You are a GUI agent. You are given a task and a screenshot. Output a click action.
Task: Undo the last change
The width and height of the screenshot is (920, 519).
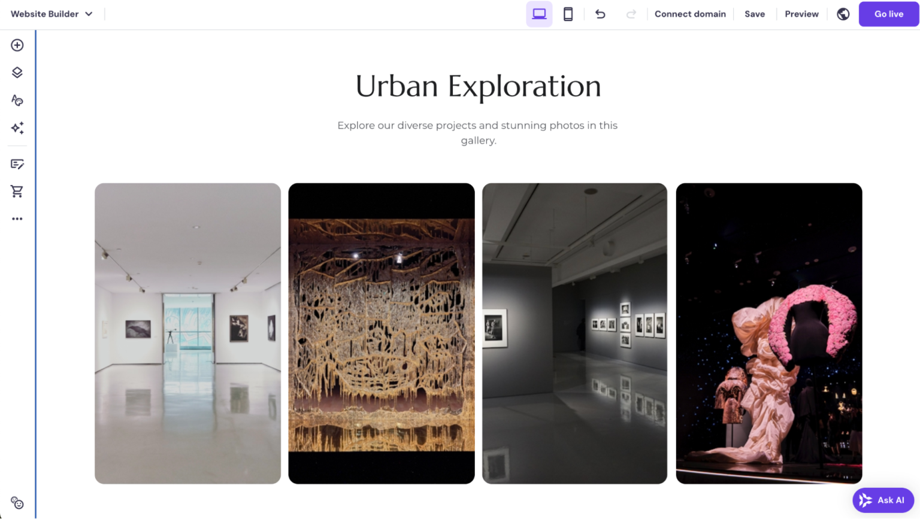tap(600, 14)
